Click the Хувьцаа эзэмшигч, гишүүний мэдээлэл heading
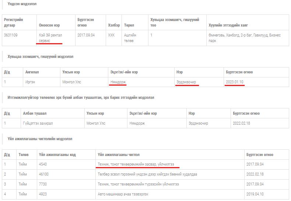The image size is (291, 201). click(x=41, y=56)
